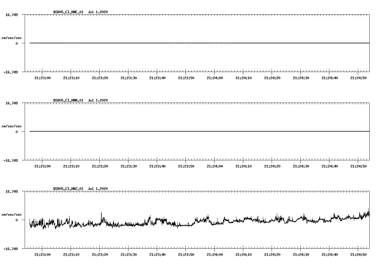Select the QSD05_CI_HNE_01 plot title
Image resolution: width=390 pixels, height=265 pixels.
[x=80, y=12]
